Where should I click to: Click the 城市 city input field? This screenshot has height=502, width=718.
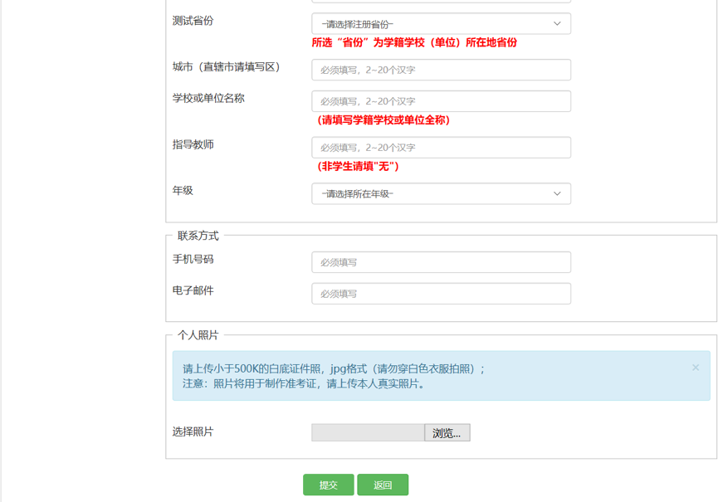pos(441,70)
